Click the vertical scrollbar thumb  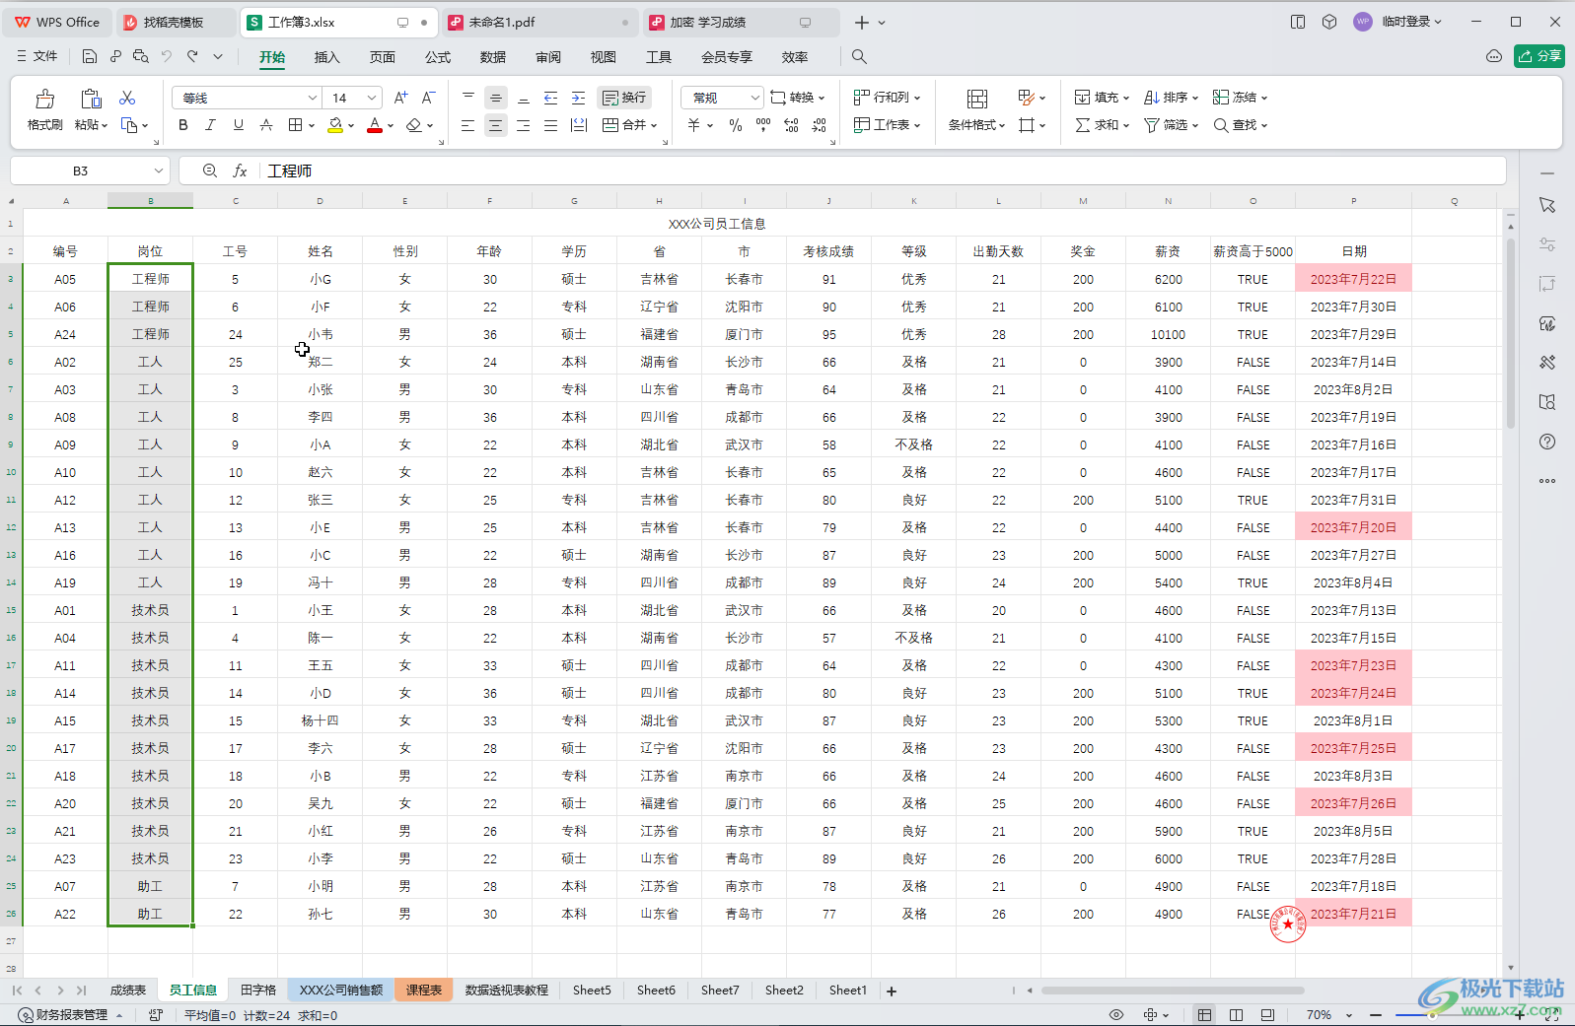[1510, 332]
